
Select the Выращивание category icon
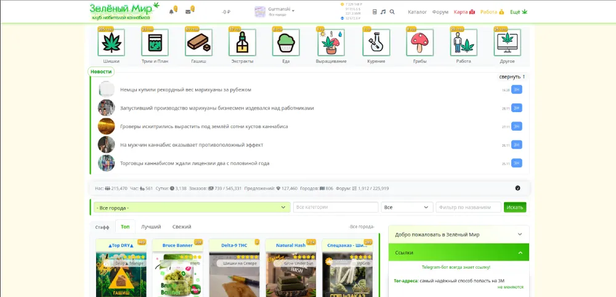[331, 43]
